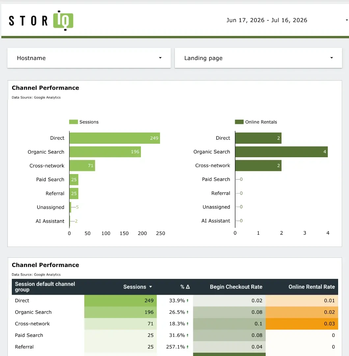
Task: Open the Hostname filter dropdown
Action: [x=89, y=58]
